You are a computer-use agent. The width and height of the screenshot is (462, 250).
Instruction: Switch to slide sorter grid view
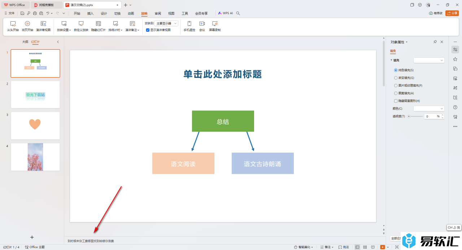pyautogui.click(x=365, y=247)
